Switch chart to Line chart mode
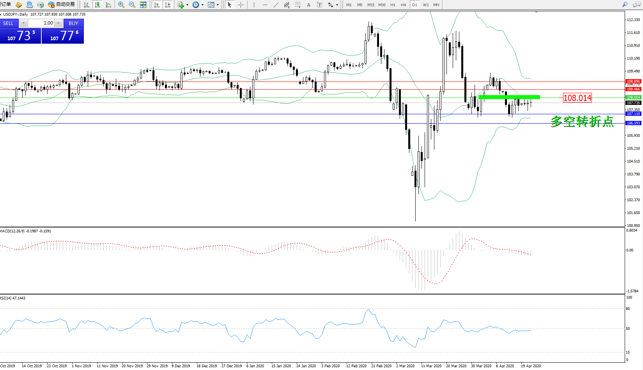The image size is (643, 370). tap(108, 5)
